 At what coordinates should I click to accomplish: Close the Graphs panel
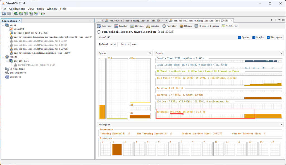(282, 53)
